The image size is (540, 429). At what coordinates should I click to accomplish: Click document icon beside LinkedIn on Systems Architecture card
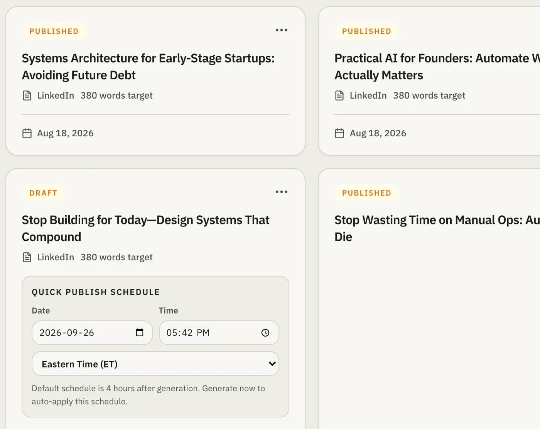(x=27, y=96)
